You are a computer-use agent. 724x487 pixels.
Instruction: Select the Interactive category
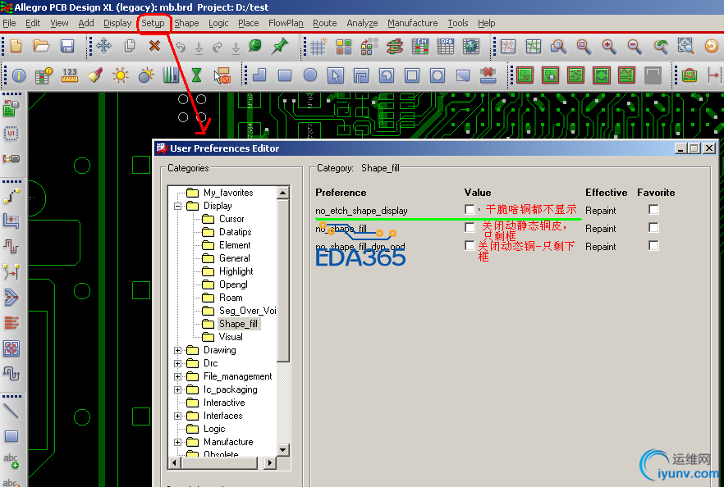click(224, 403)
